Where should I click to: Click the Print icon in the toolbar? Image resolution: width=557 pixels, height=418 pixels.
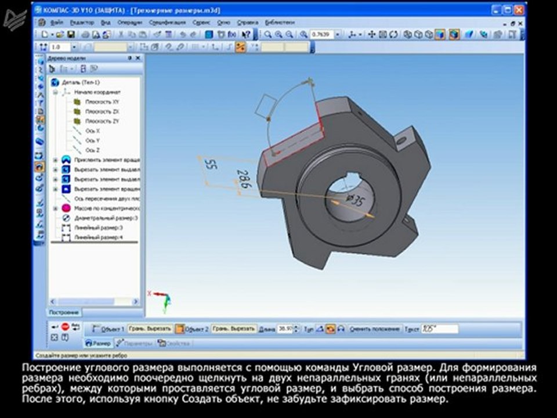tap(85, 34)
